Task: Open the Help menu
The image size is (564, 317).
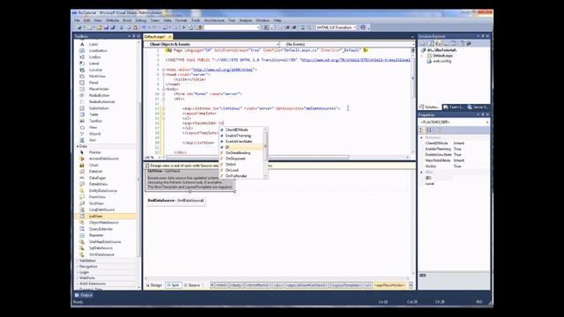Action: [278, 20]
